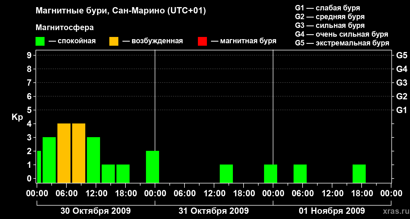Click the G4 label on the right axis

point(402,69)
